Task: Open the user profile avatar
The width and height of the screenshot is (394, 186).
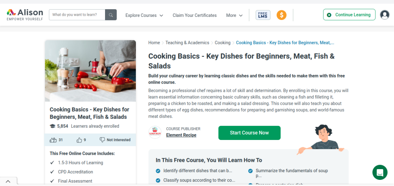Action: click(384, 15)
